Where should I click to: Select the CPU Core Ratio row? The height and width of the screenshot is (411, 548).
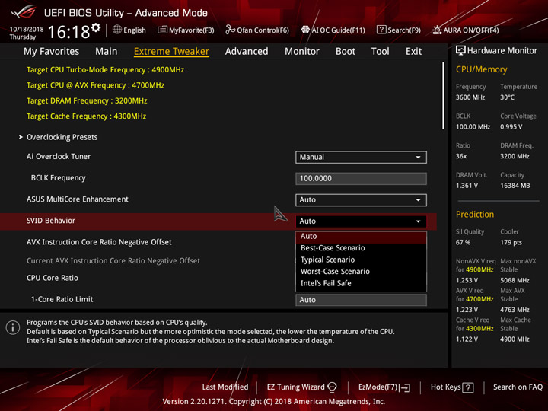click(52, 278)
